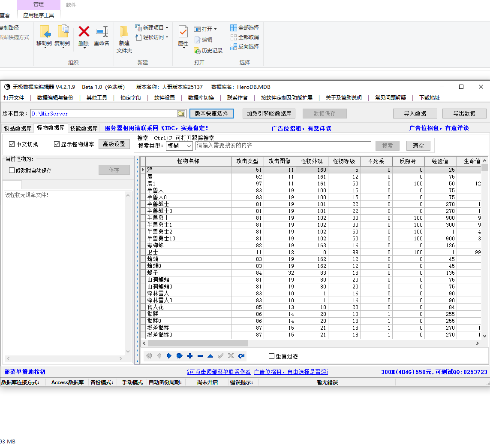This screenshot has height=446, width=490.
Task: Refresh data with the navigator refresh icon
Action: click(x=241, y=356)
